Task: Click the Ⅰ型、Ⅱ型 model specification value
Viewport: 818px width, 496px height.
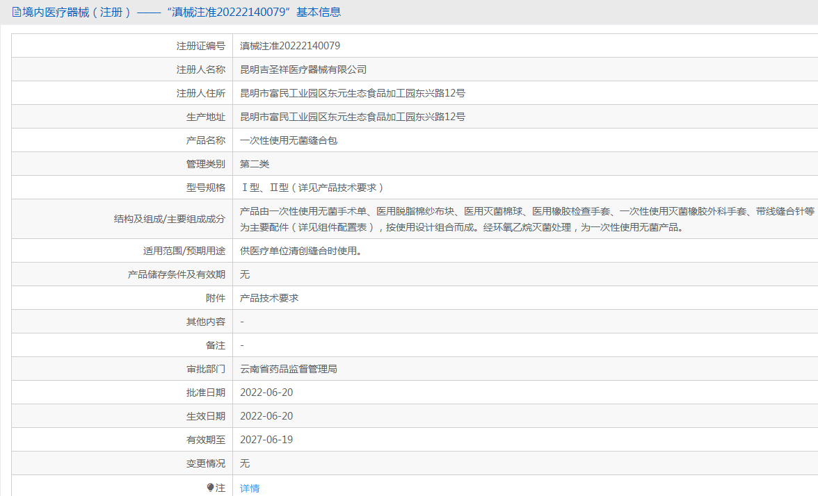Action: click(x=312, y=188)
